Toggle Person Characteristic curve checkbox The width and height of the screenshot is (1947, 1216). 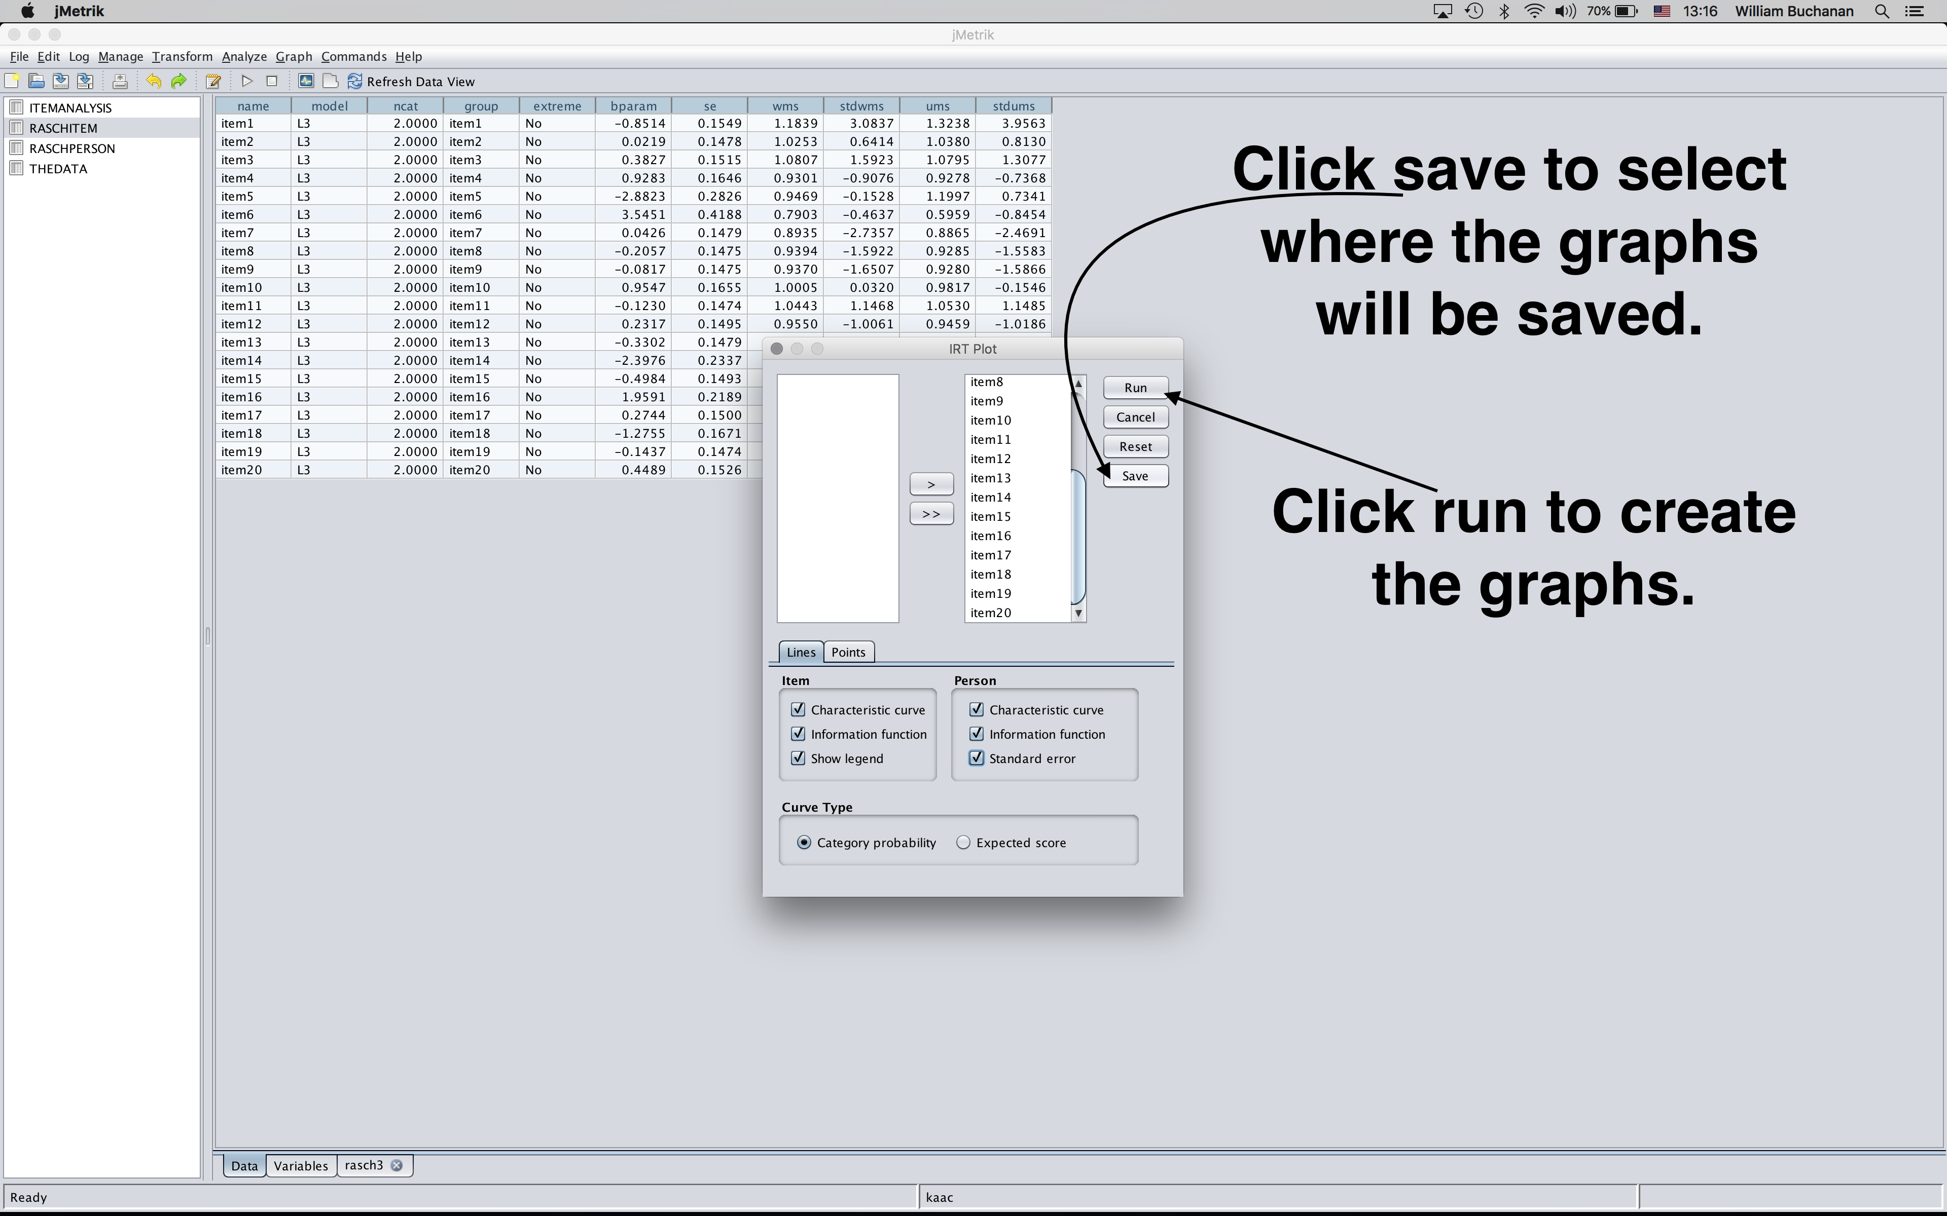pos(977,709)
